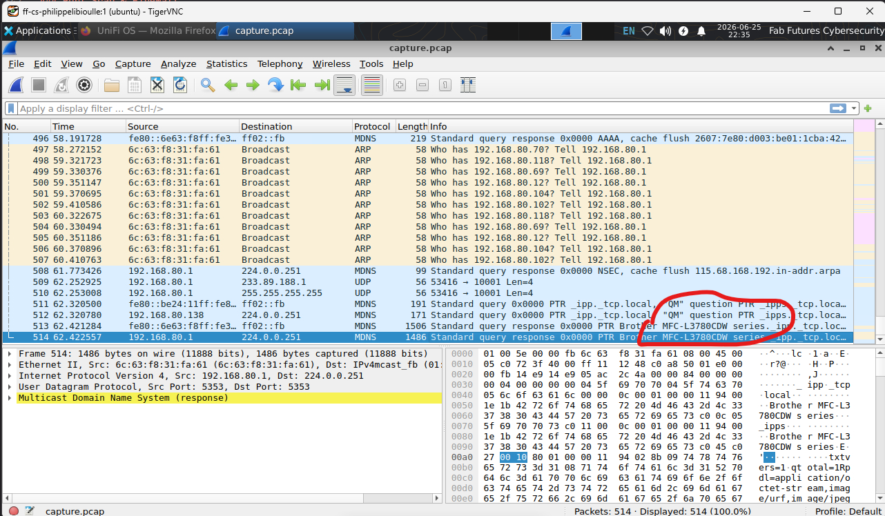Zoom in the main window text
Screen dimensions: 885x516
[400, 85]
